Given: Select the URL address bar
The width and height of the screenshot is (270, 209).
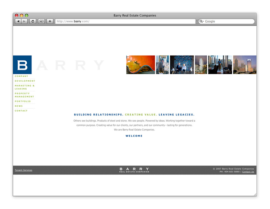Looking at the screenshot, I should pyautogui.click(x=125, y=21).
